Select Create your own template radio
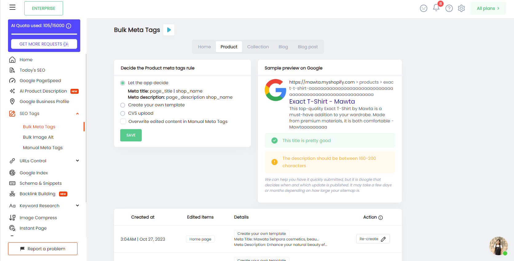Viewport: 514px width, 261px height. 123,105
